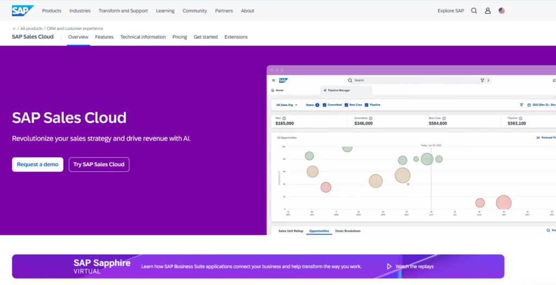The image size is (556, 285).
Task: Click the Try SAP Sales Cloud button
Action: point(99,164)
